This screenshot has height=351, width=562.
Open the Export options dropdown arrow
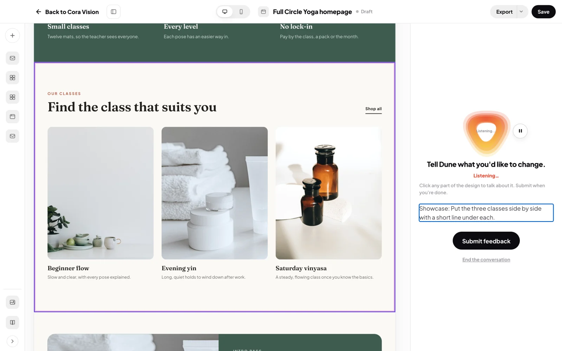[522, 12]
